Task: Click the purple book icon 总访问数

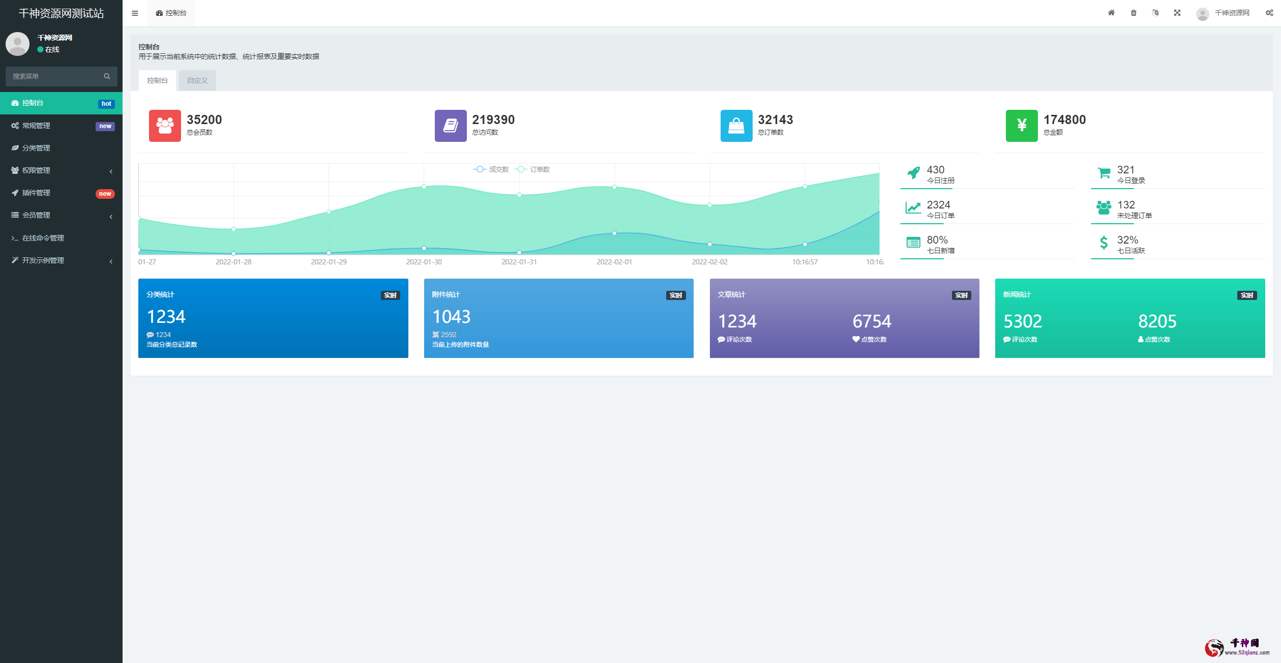Action: coord(451,126)
